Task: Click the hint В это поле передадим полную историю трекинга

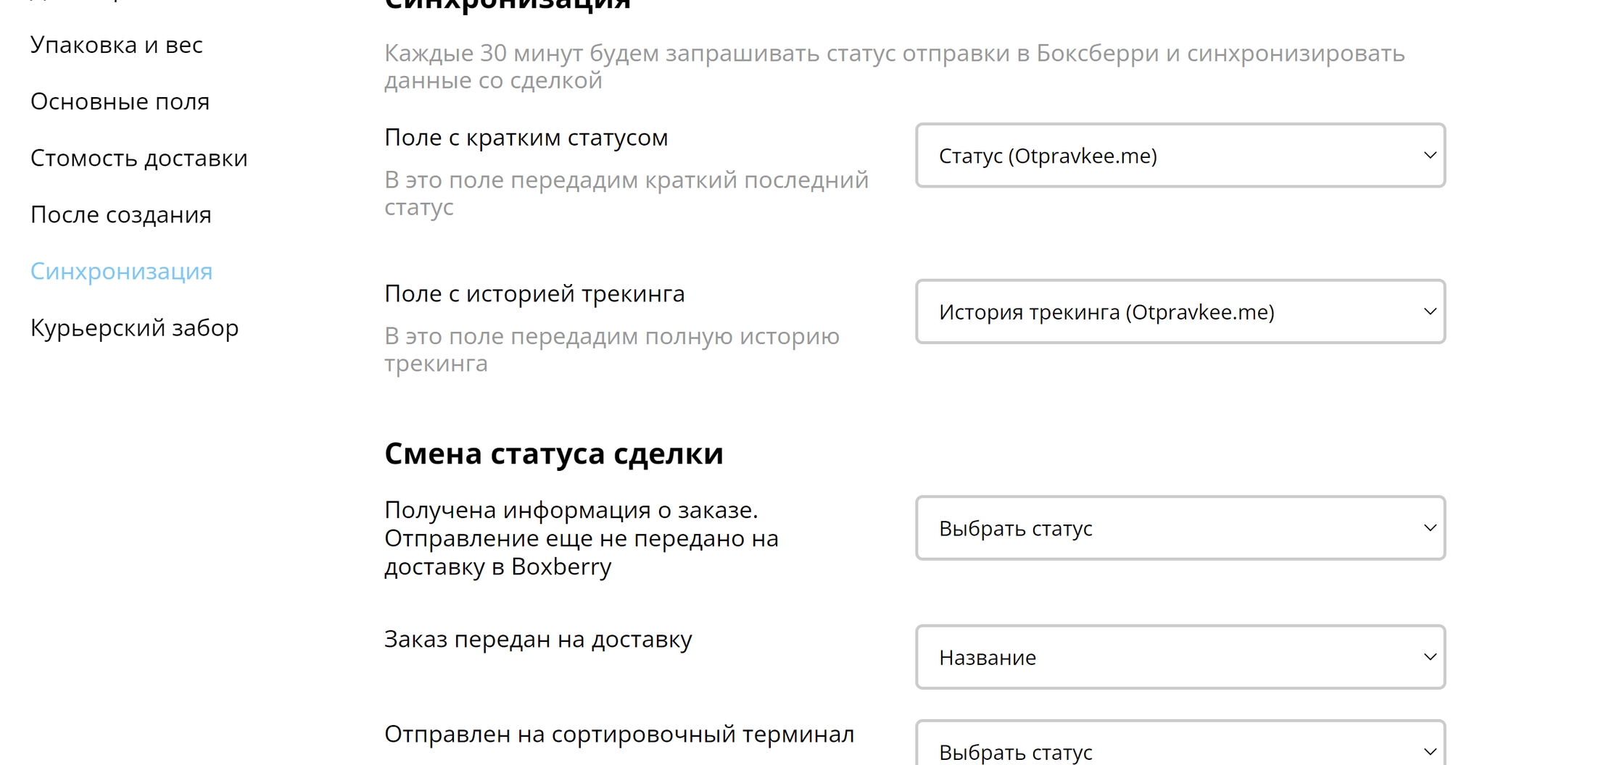Action: (612, 350)
